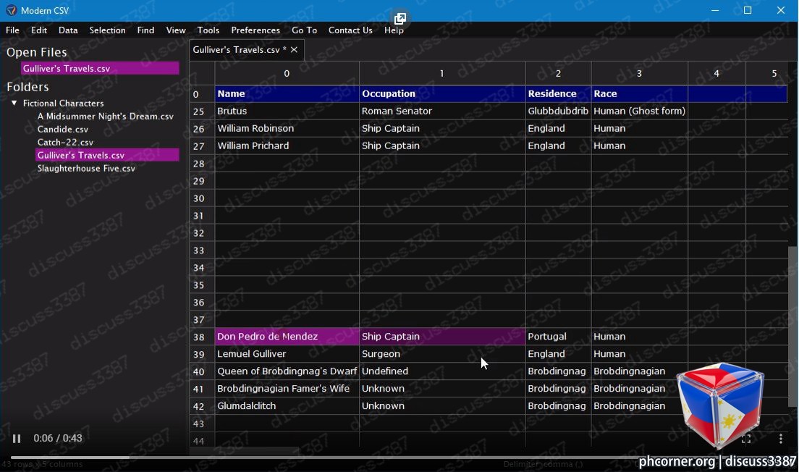Select the Surgeon cell

point(441,354)
